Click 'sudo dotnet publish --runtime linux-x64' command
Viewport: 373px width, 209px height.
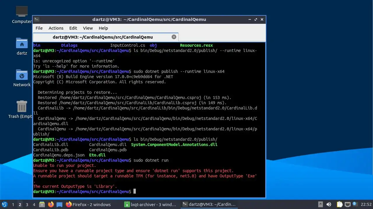(179, 71)
